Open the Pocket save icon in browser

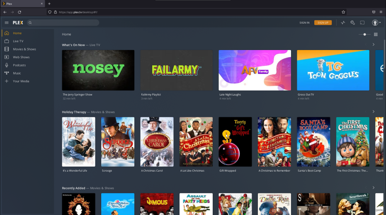coord(374,12)
